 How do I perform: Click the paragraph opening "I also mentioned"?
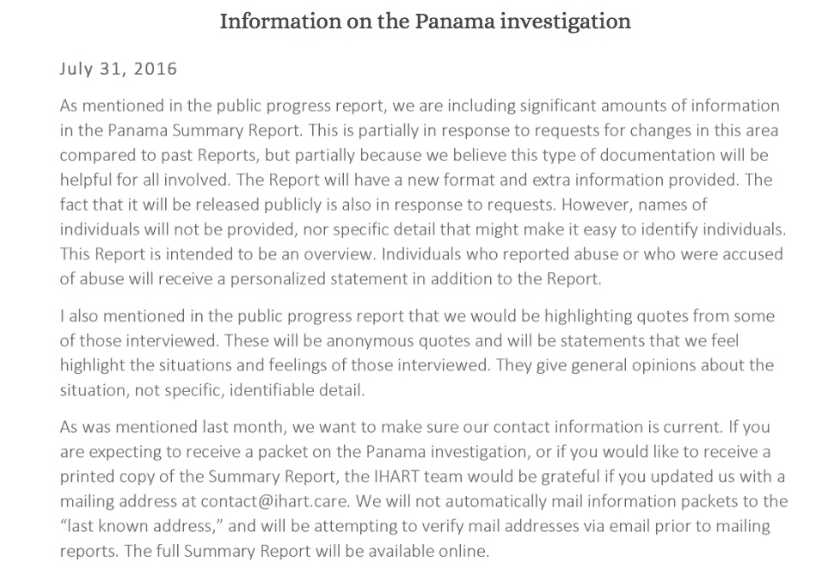(416, 353)
